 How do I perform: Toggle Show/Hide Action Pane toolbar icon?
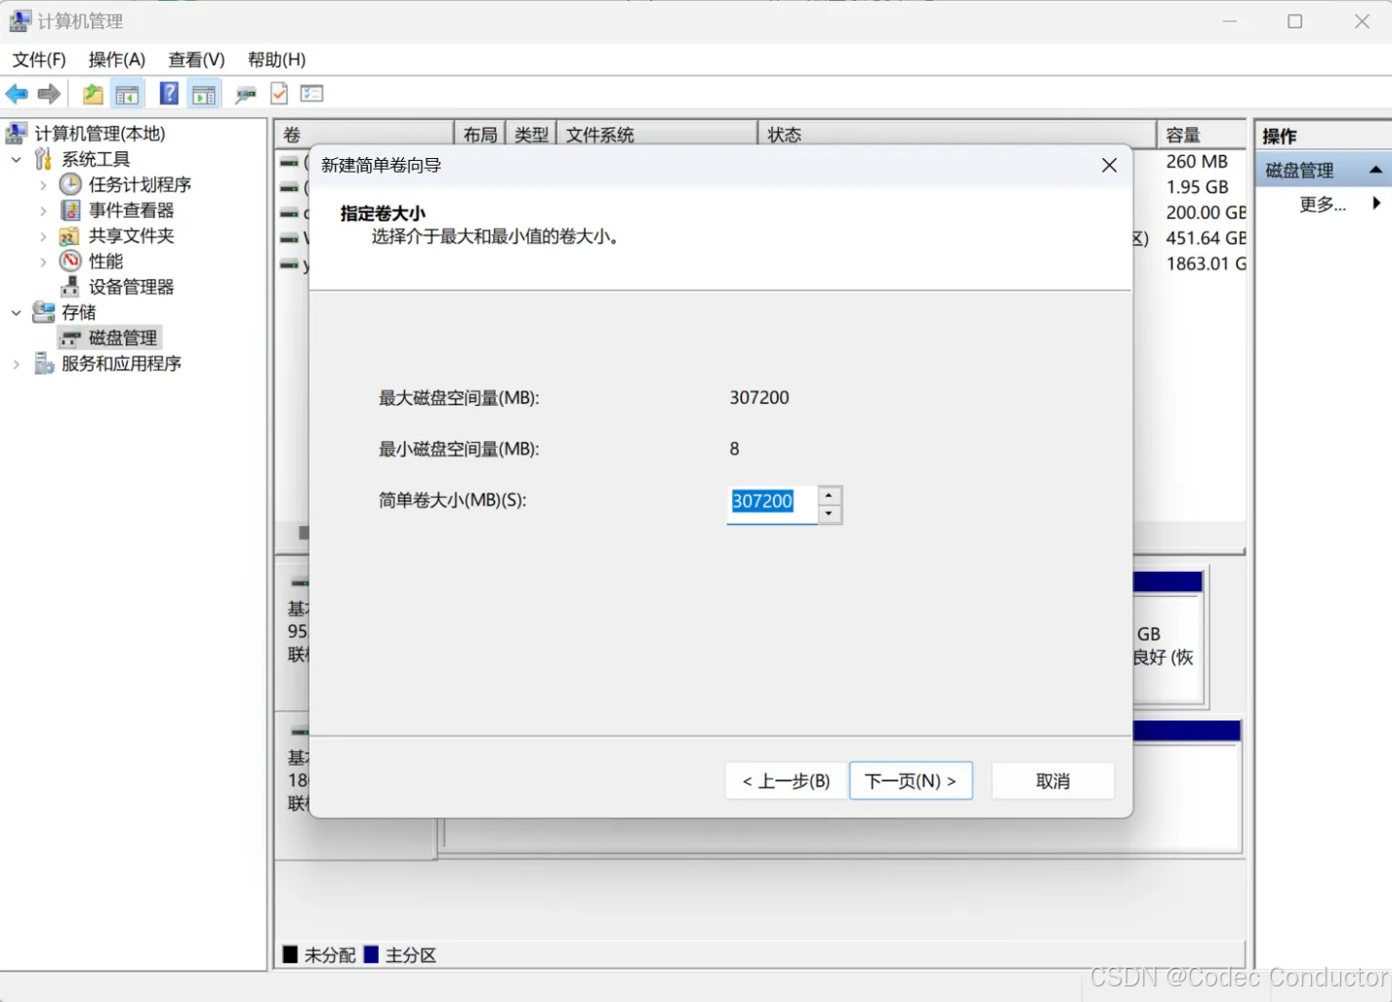(204, 94)
